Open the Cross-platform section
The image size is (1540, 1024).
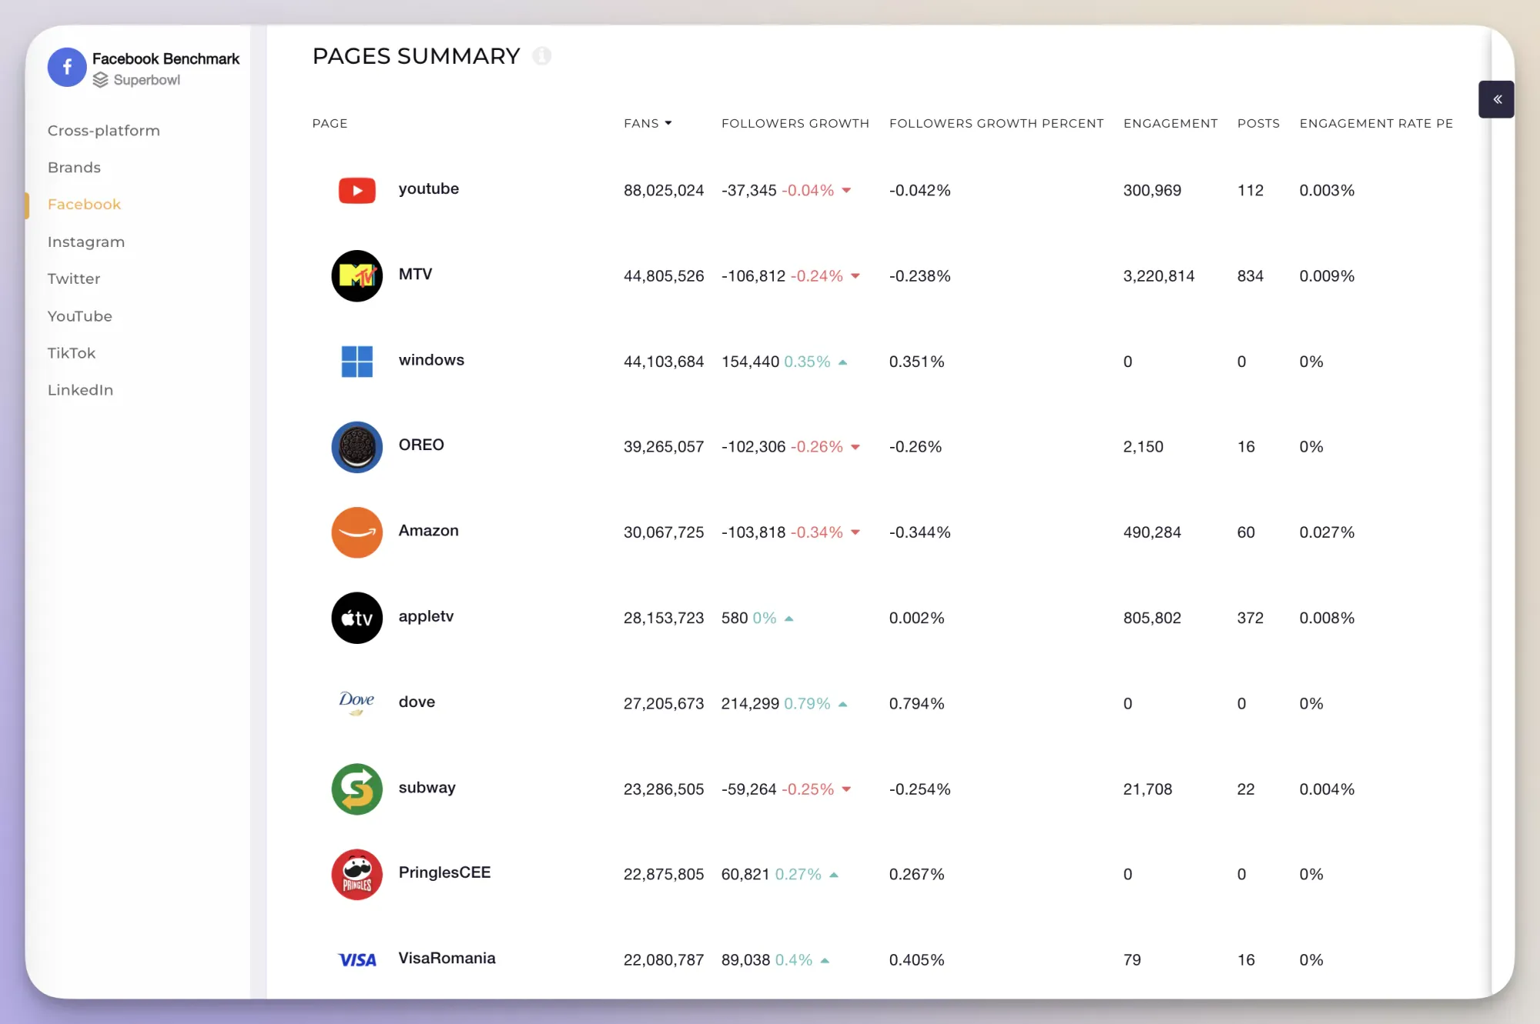tap(104, 131)
